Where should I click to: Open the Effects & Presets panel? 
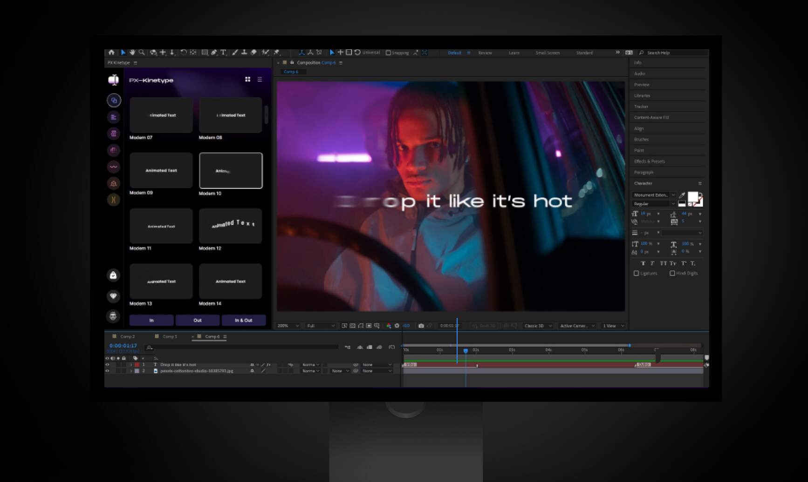click(x=649, y=161)
